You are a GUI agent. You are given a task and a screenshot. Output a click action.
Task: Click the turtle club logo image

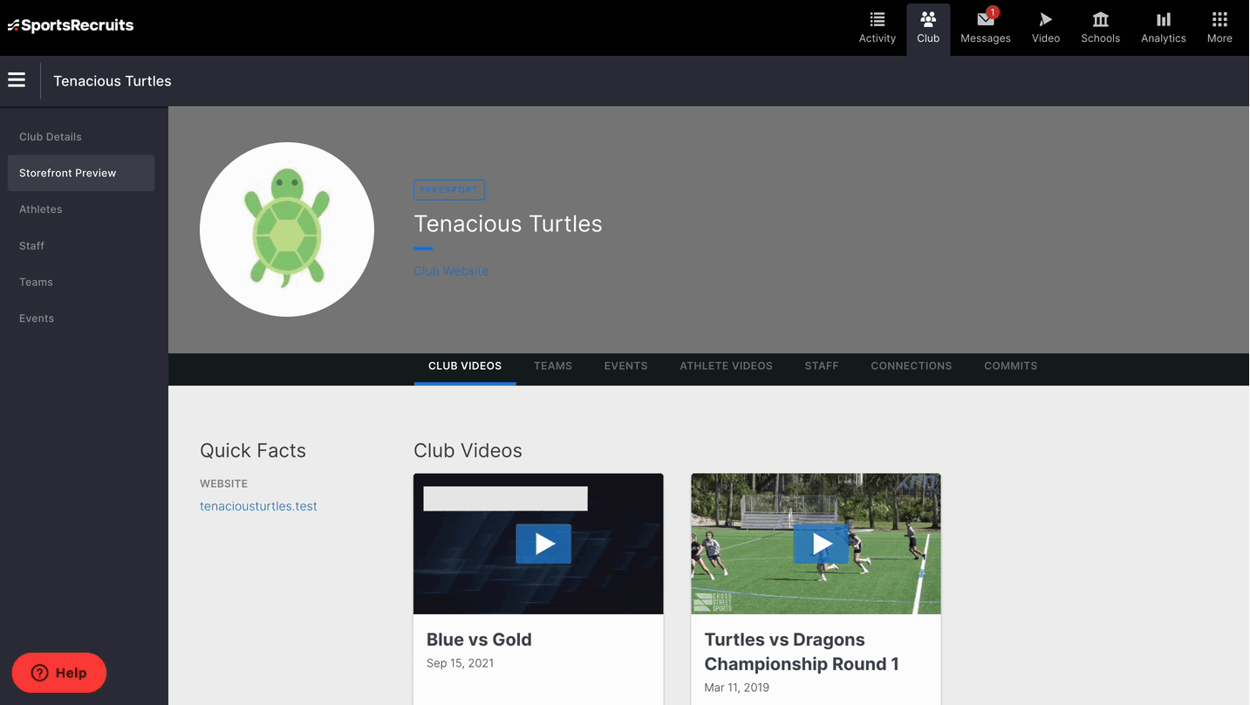coord(287,229)
